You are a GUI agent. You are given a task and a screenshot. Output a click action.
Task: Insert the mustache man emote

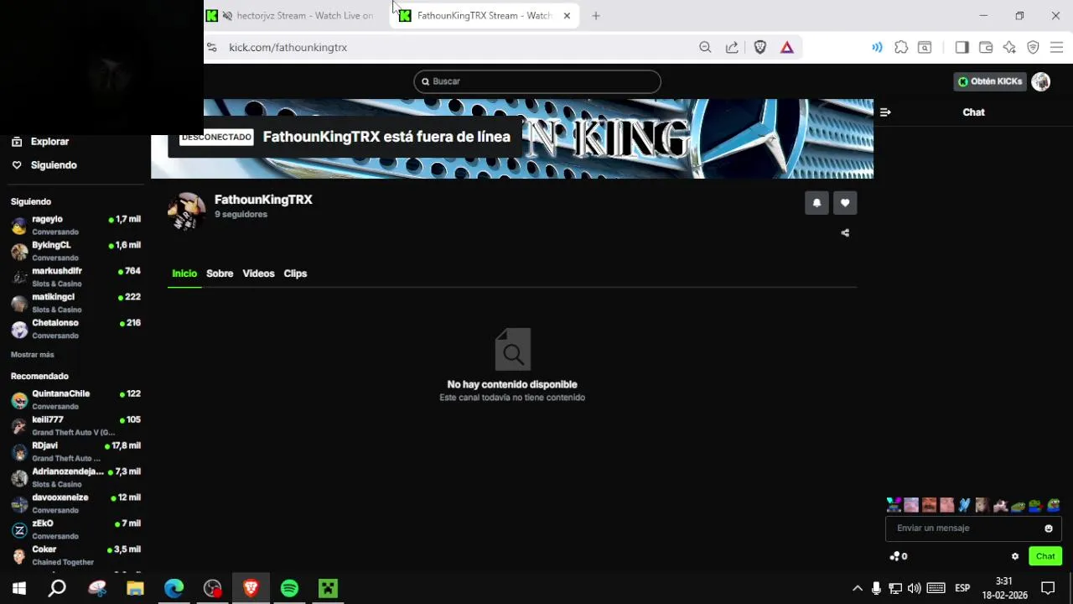(929, 505)
